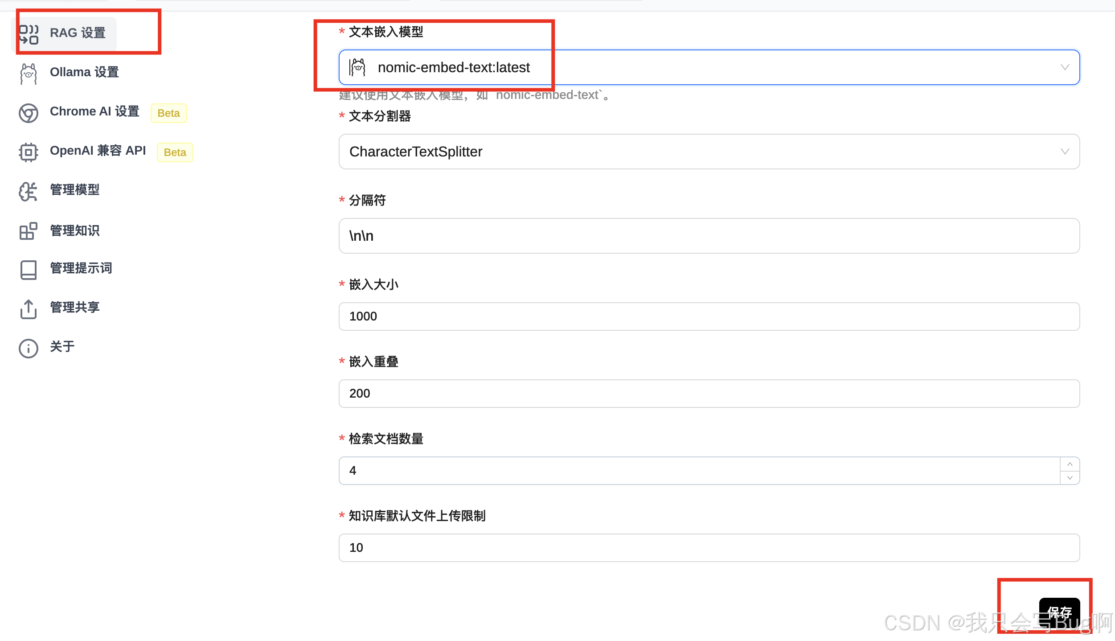Viewport: 1115px width, 641px height.
Task: Open the 管理知识 menu item
Action: (75, 231)
